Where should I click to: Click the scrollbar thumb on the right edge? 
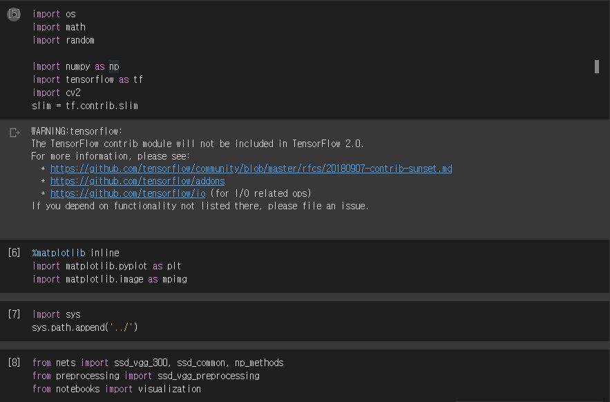(597, 66)
